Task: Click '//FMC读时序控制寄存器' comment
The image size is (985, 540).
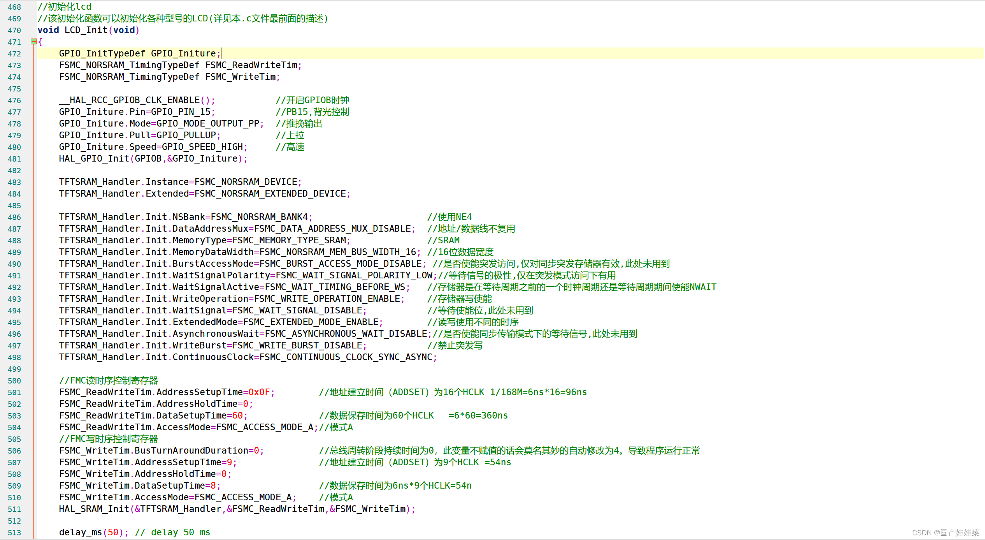Action: point(109,380)
